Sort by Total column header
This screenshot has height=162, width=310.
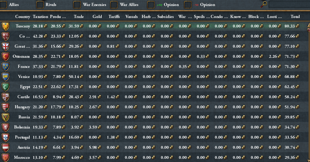pos(295,17)
